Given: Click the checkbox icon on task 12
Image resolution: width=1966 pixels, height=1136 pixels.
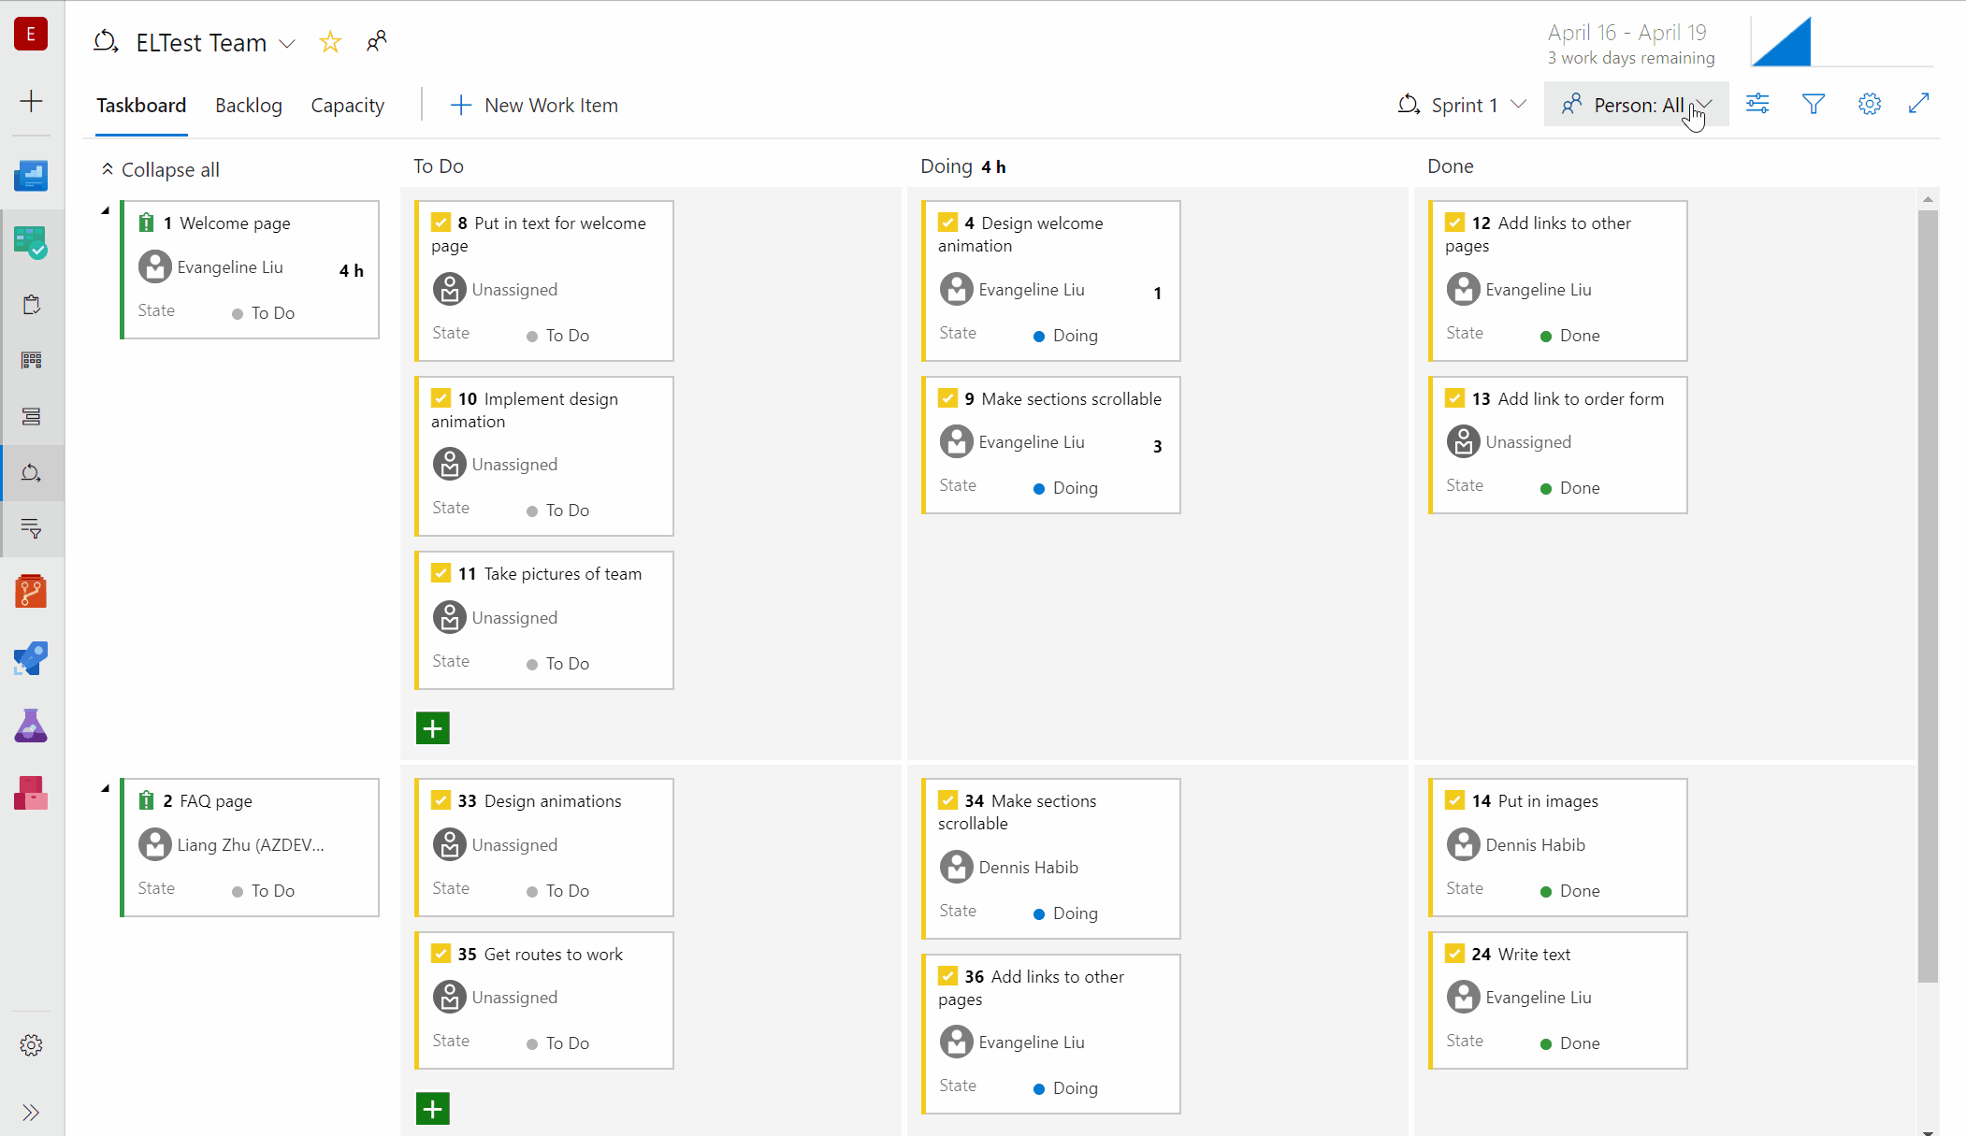Looking at the screenshot, I should pyautogui.click(x=1455, y=223).
